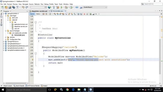This screenshot has height=92, width=163.
Task: Open the Run Project dropdown arrow
Action: pos(64,7)
